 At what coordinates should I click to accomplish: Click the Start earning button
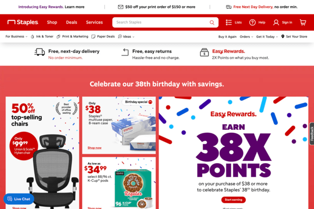(x=234, y=200)
